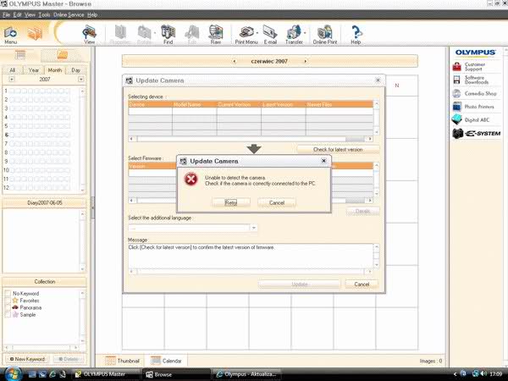Click the New Keyword button

click(27, 359)
